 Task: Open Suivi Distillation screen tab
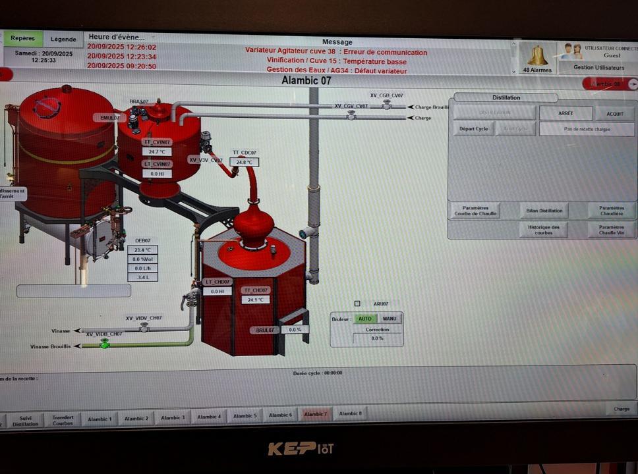click(25, 421)
